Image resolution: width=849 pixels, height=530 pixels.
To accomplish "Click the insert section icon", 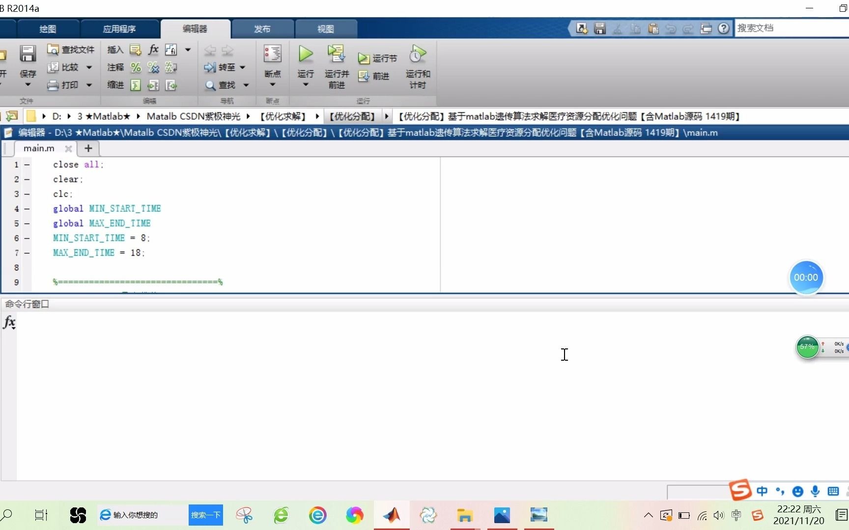I will click(136, 50).
